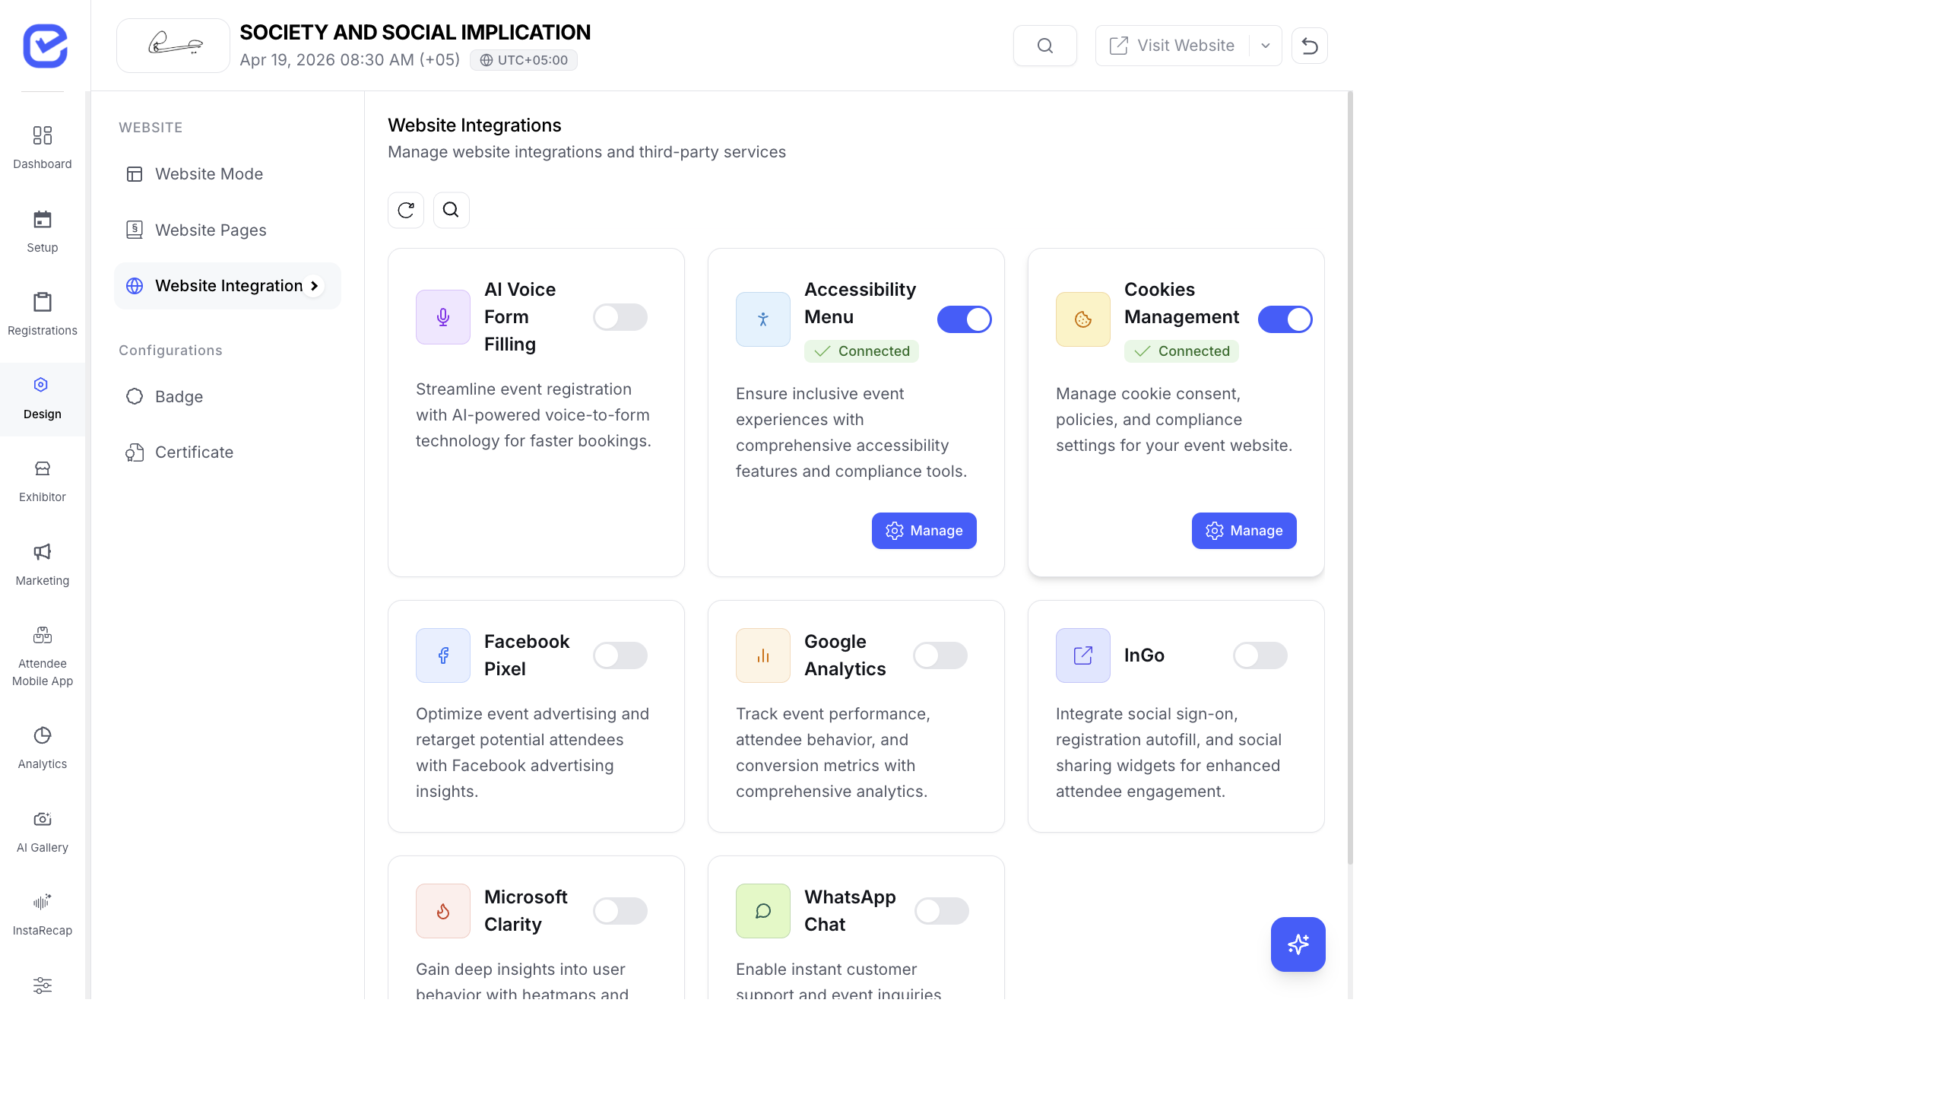
Task: Click the Visit Website button
Action: [1173, 45]
